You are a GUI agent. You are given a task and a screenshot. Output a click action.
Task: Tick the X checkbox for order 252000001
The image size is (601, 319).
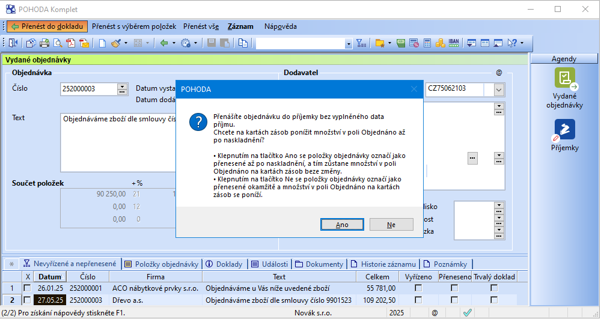pos(27,288)
